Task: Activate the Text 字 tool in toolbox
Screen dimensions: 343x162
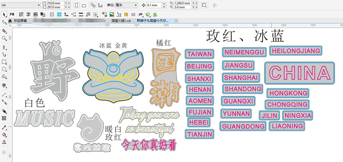Action: 4,85
